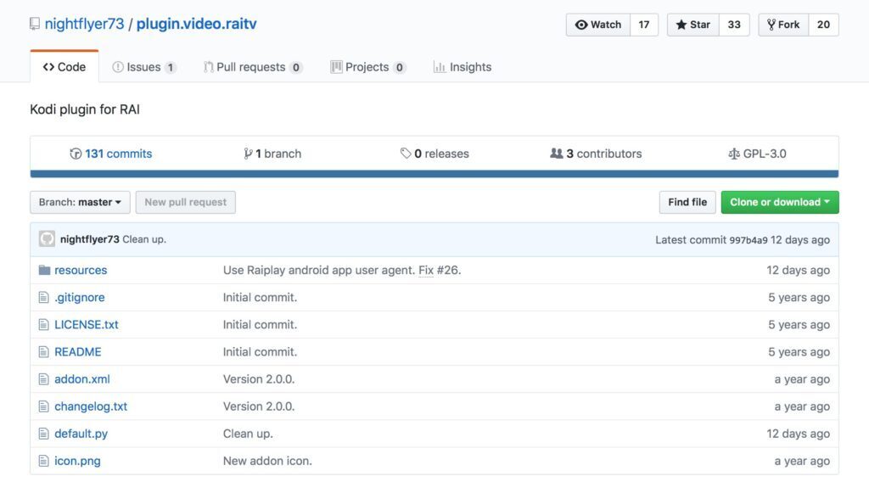Screen dimensions: 869x493
Task: Click the contributors people icon
Action: pyautogui.click(x=556, y=154)
